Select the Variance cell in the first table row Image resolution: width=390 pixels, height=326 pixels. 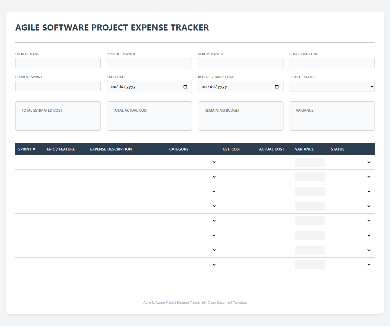(310, 162)
